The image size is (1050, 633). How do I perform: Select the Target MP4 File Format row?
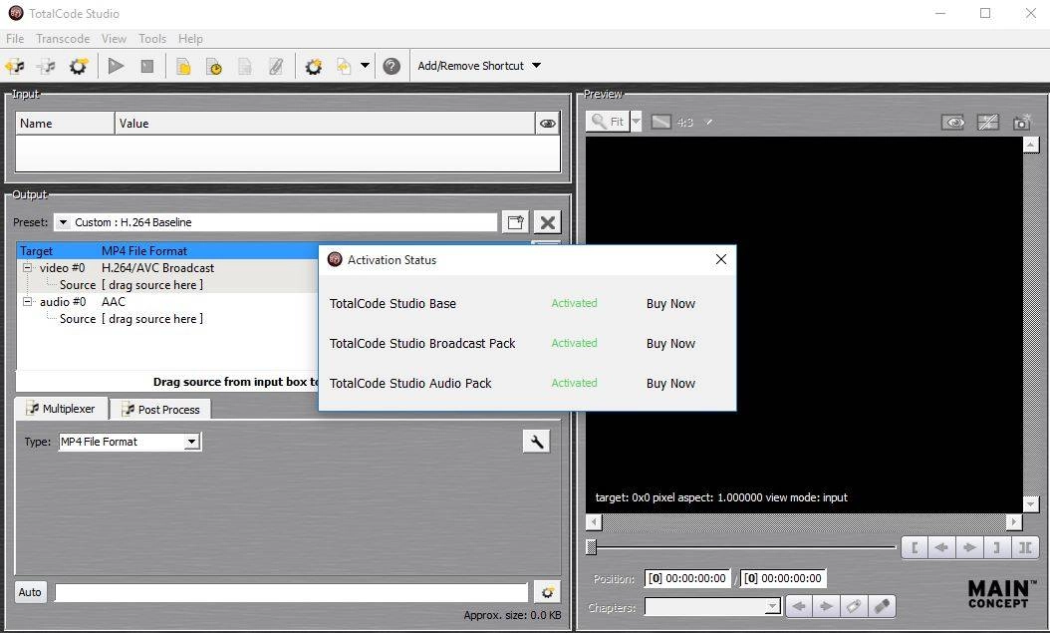click(167, 251)
